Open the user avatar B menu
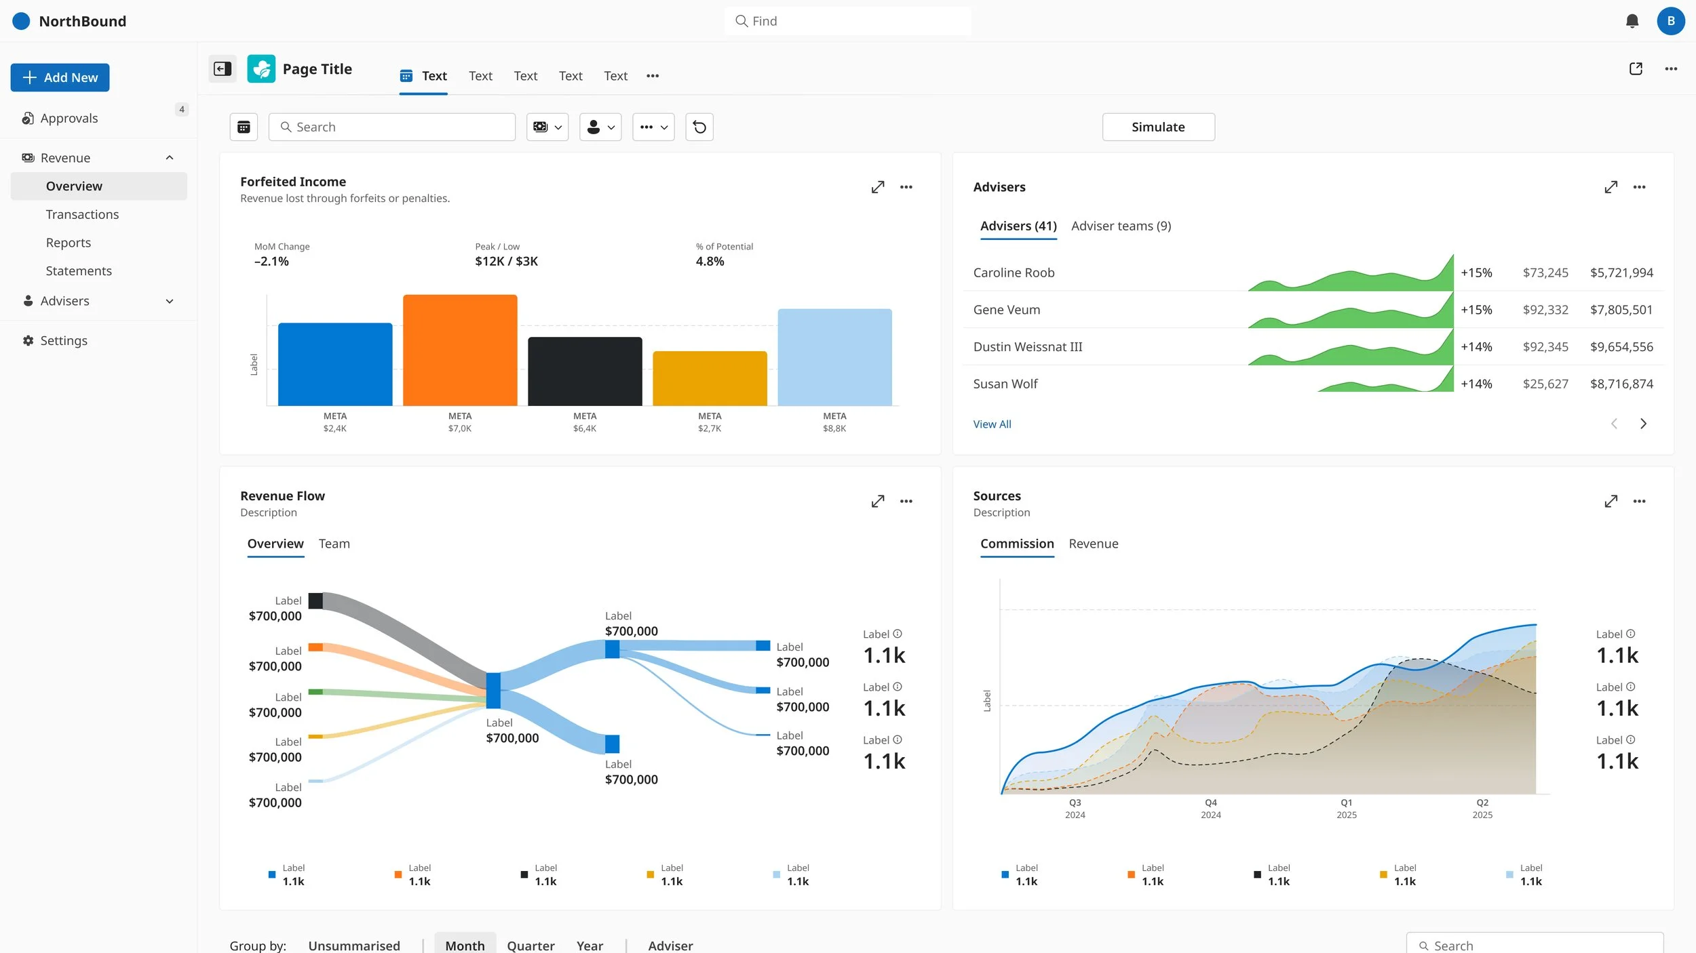This screenshot has width=1696, height=953. (x=1671, y=21)
